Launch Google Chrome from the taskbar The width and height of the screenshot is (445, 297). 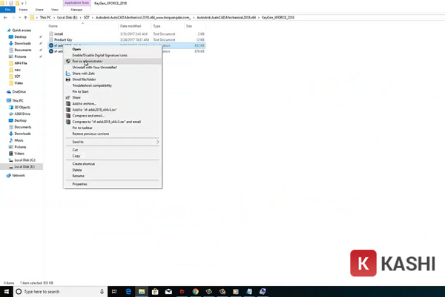[195, 292]
